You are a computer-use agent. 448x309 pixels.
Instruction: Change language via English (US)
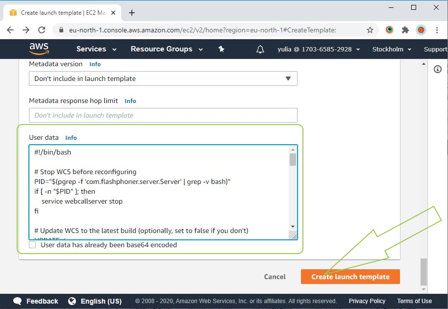coord(101,301)
